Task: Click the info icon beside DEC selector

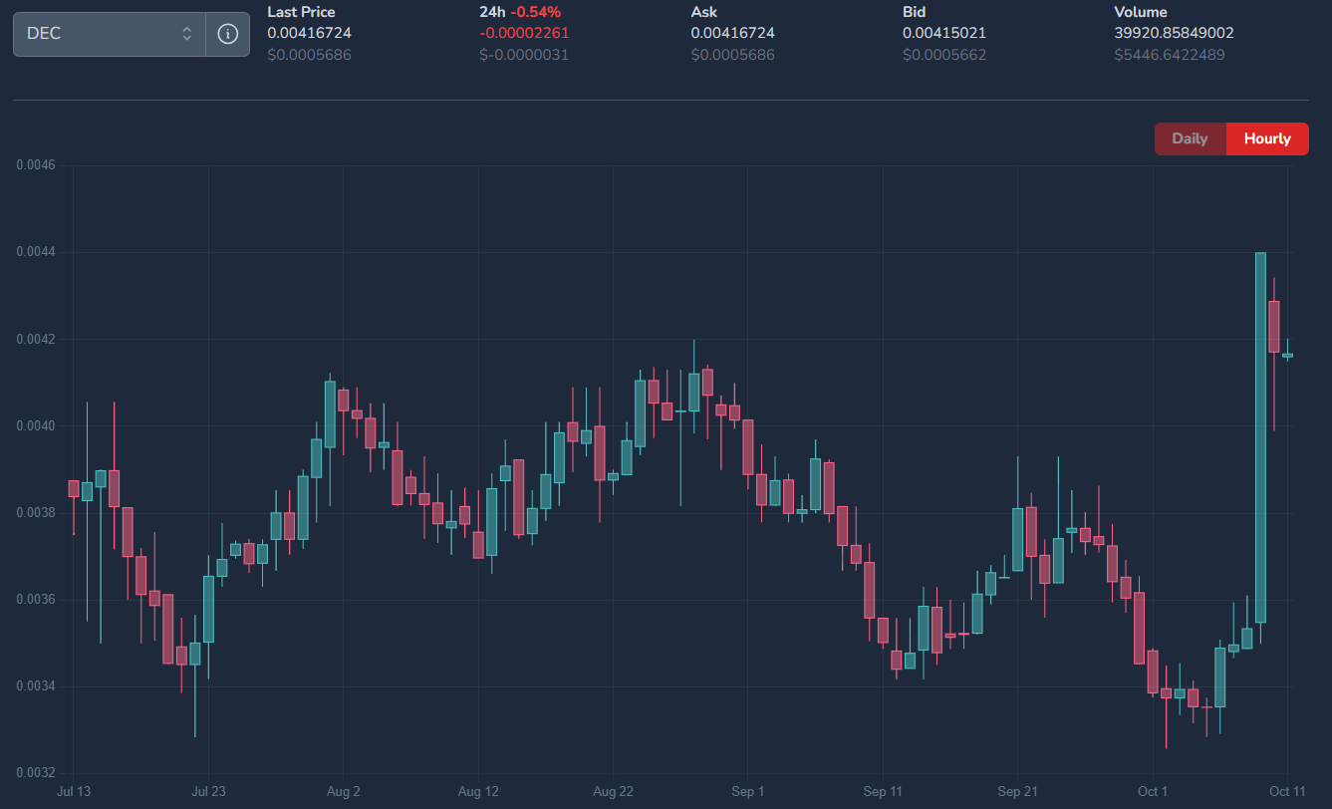Action: click(x=227, y=34)
